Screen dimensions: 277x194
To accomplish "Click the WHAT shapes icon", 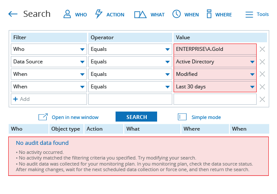I will point(140,15).
